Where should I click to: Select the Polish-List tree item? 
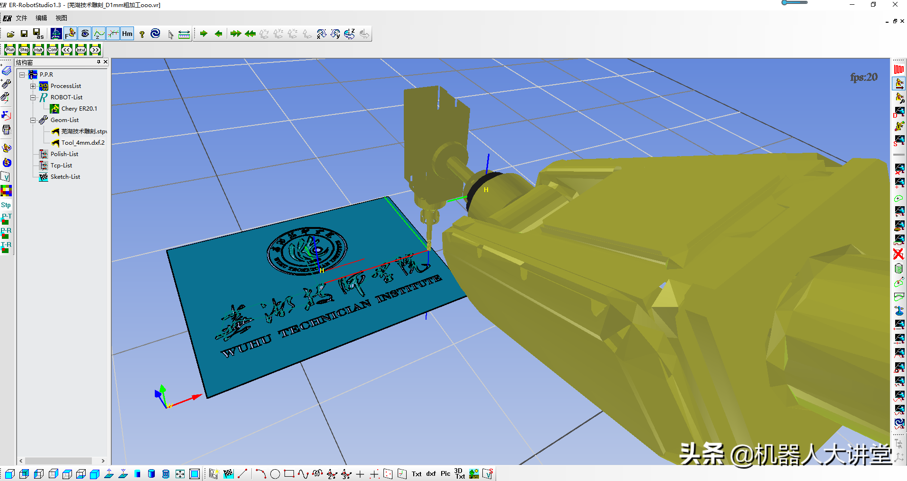coord(64,154)
